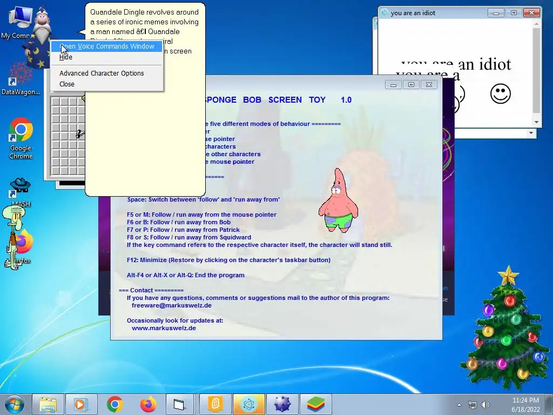The image size is (553, 415).
Task: Click the Alt-F4 End the program line
Action: (x=186, y=275)
